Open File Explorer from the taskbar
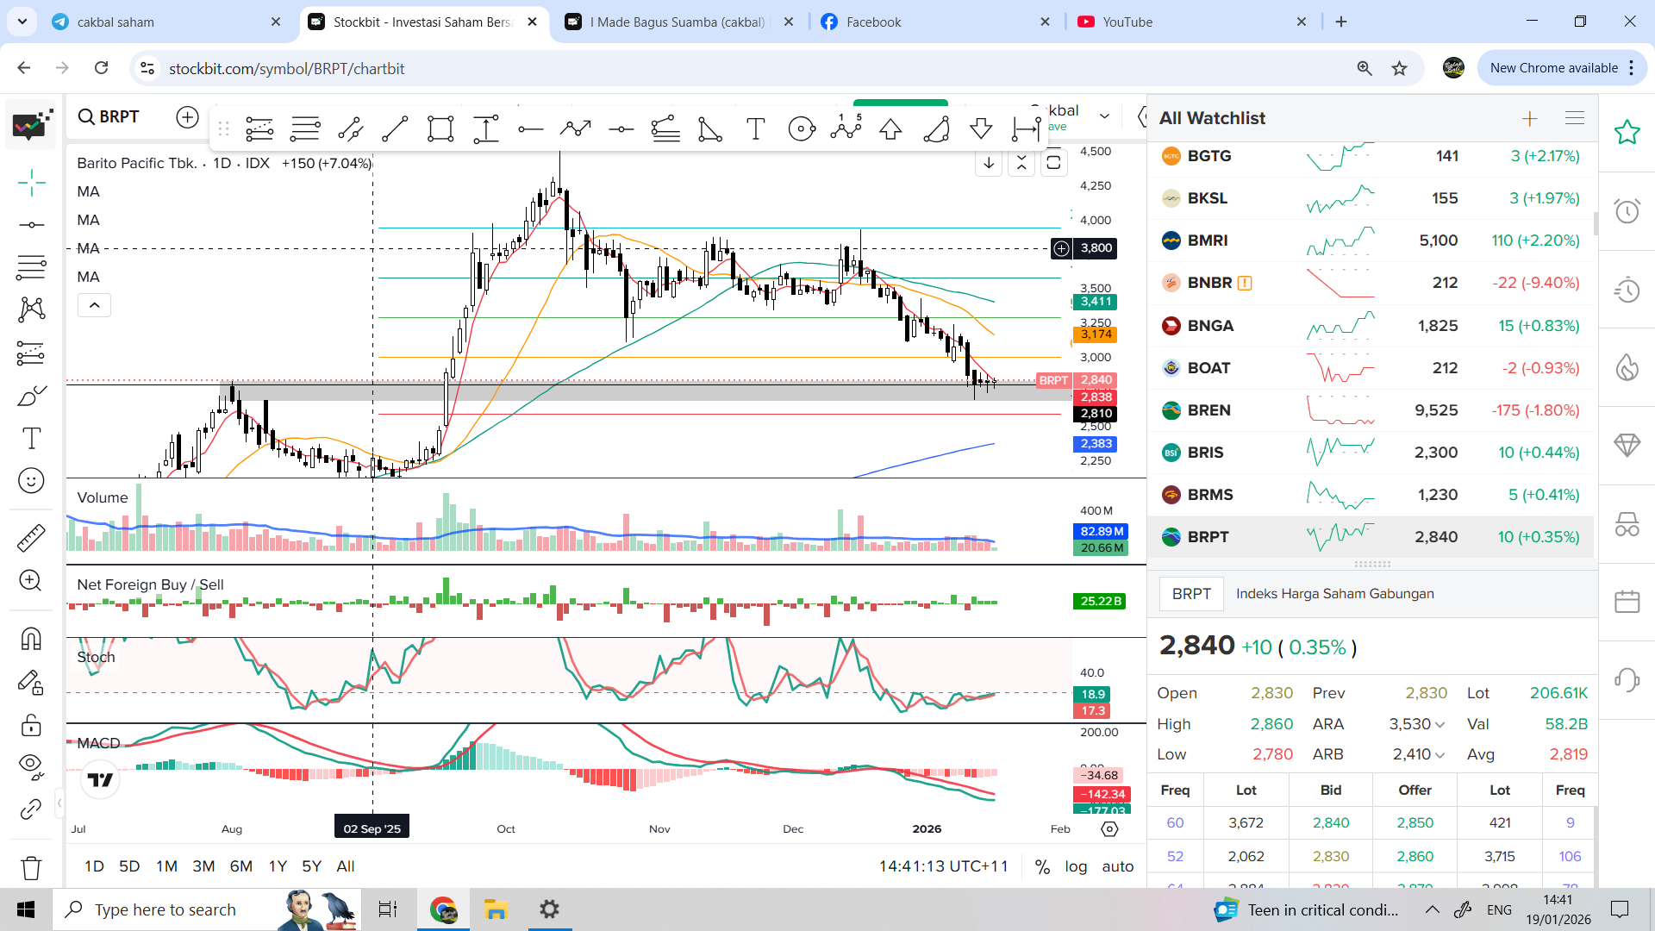Viewport: 1655px width, 931px height. (496, 909)
